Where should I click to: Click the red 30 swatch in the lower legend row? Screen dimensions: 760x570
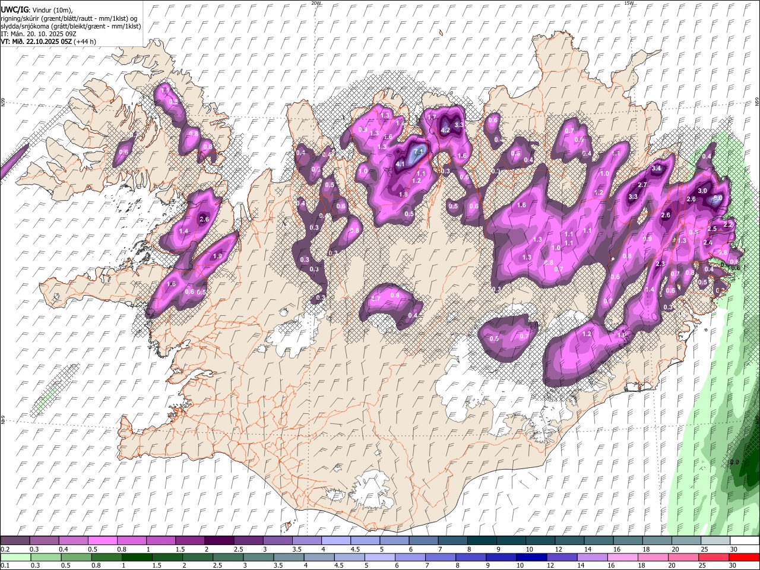[745, 558]
